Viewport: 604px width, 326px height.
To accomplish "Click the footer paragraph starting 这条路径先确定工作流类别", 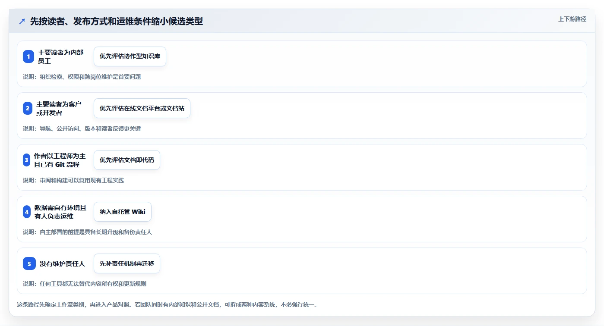I will 168,304.
